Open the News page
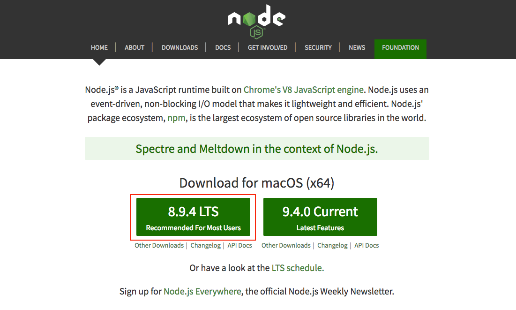Image resolution: width=516 pixels, height=310 pixels. tap(357, 47)
